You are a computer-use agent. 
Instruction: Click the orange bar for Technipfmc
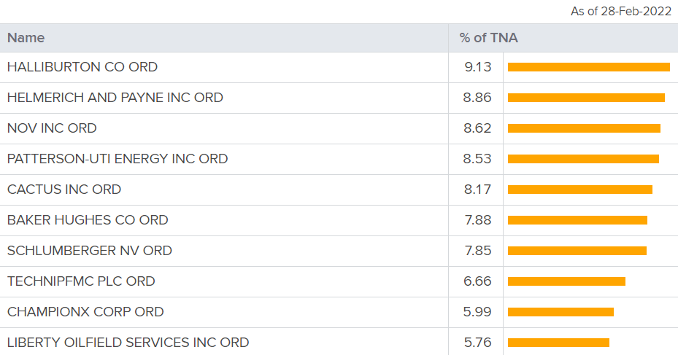pos(566,281)
